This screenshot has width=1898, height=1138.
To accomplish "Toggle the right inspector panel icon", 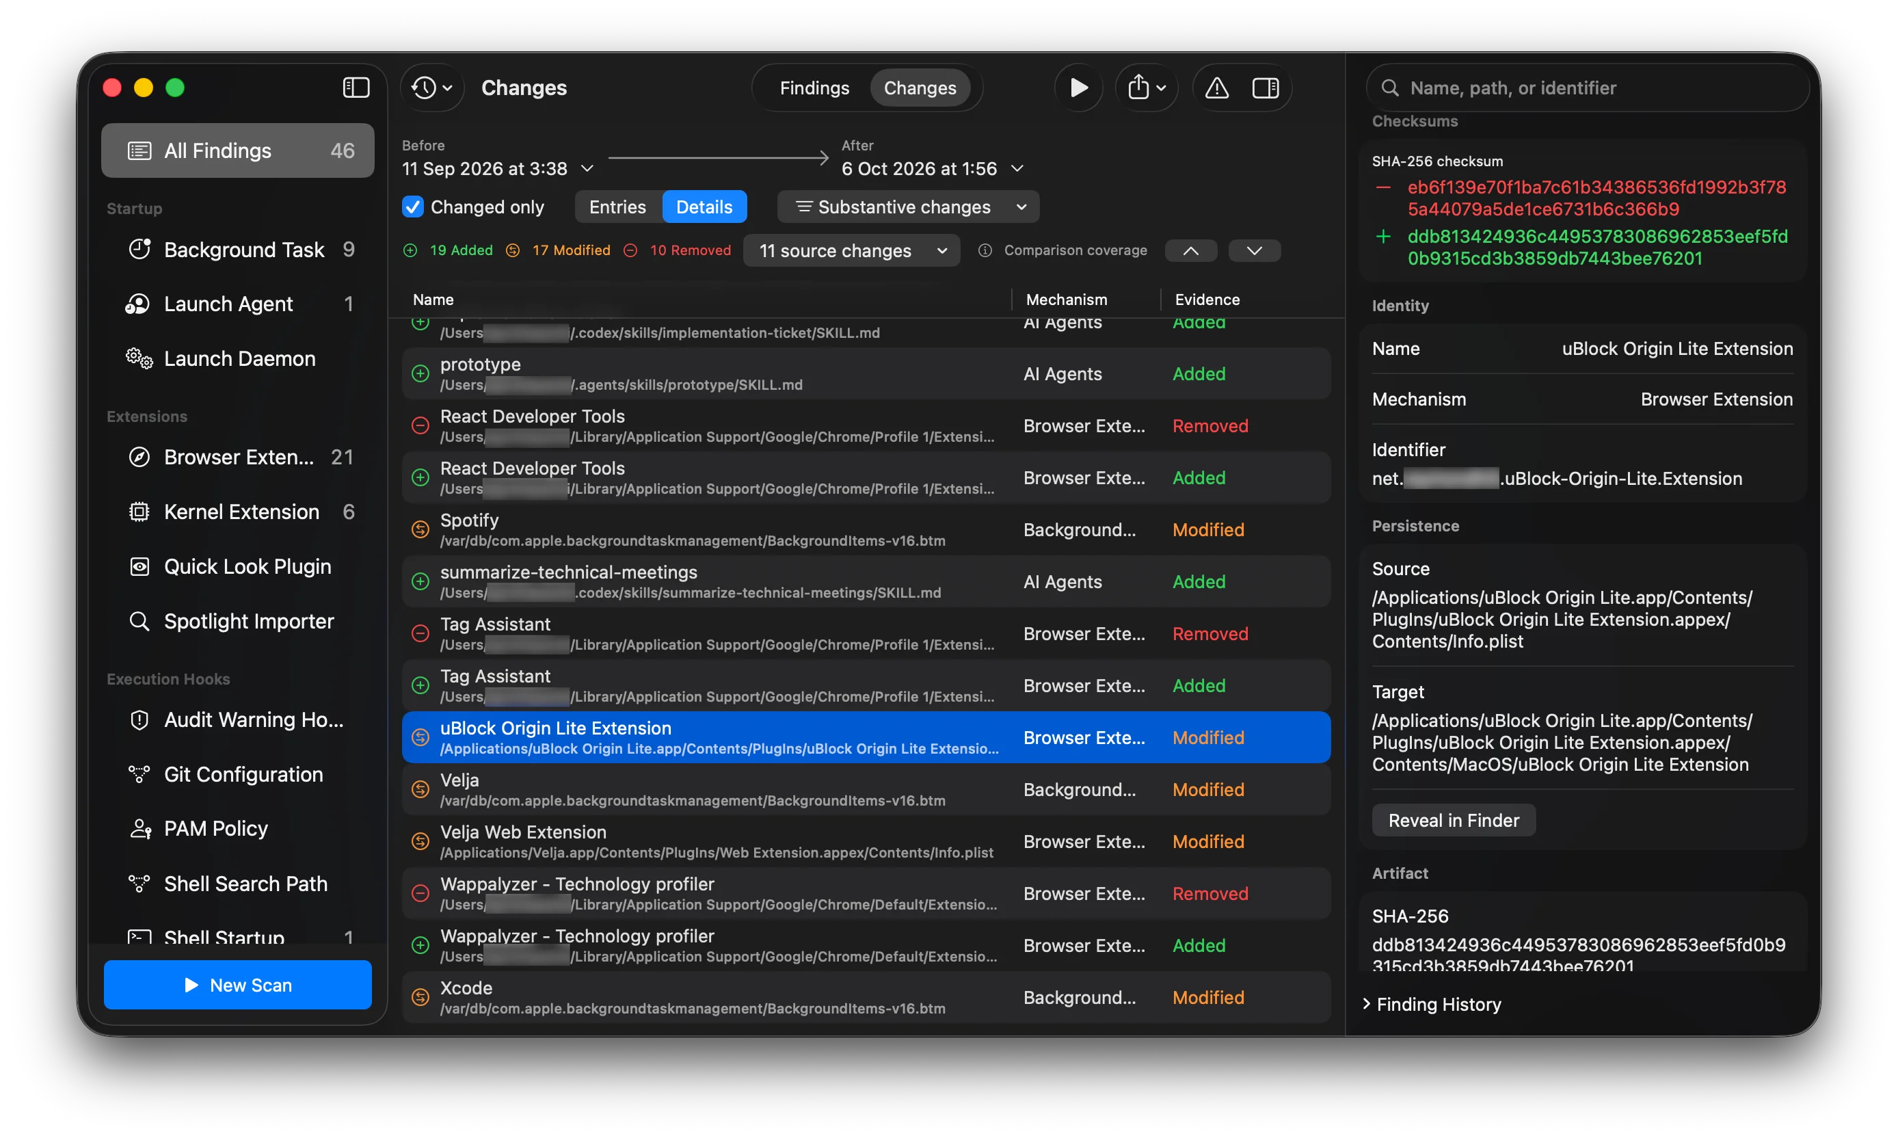I will [1266, 88].
